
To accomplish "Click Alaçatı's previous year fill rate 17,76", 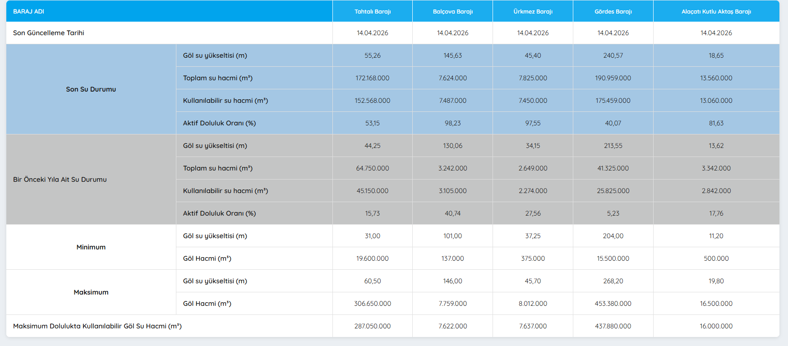I will coord(716,213).
